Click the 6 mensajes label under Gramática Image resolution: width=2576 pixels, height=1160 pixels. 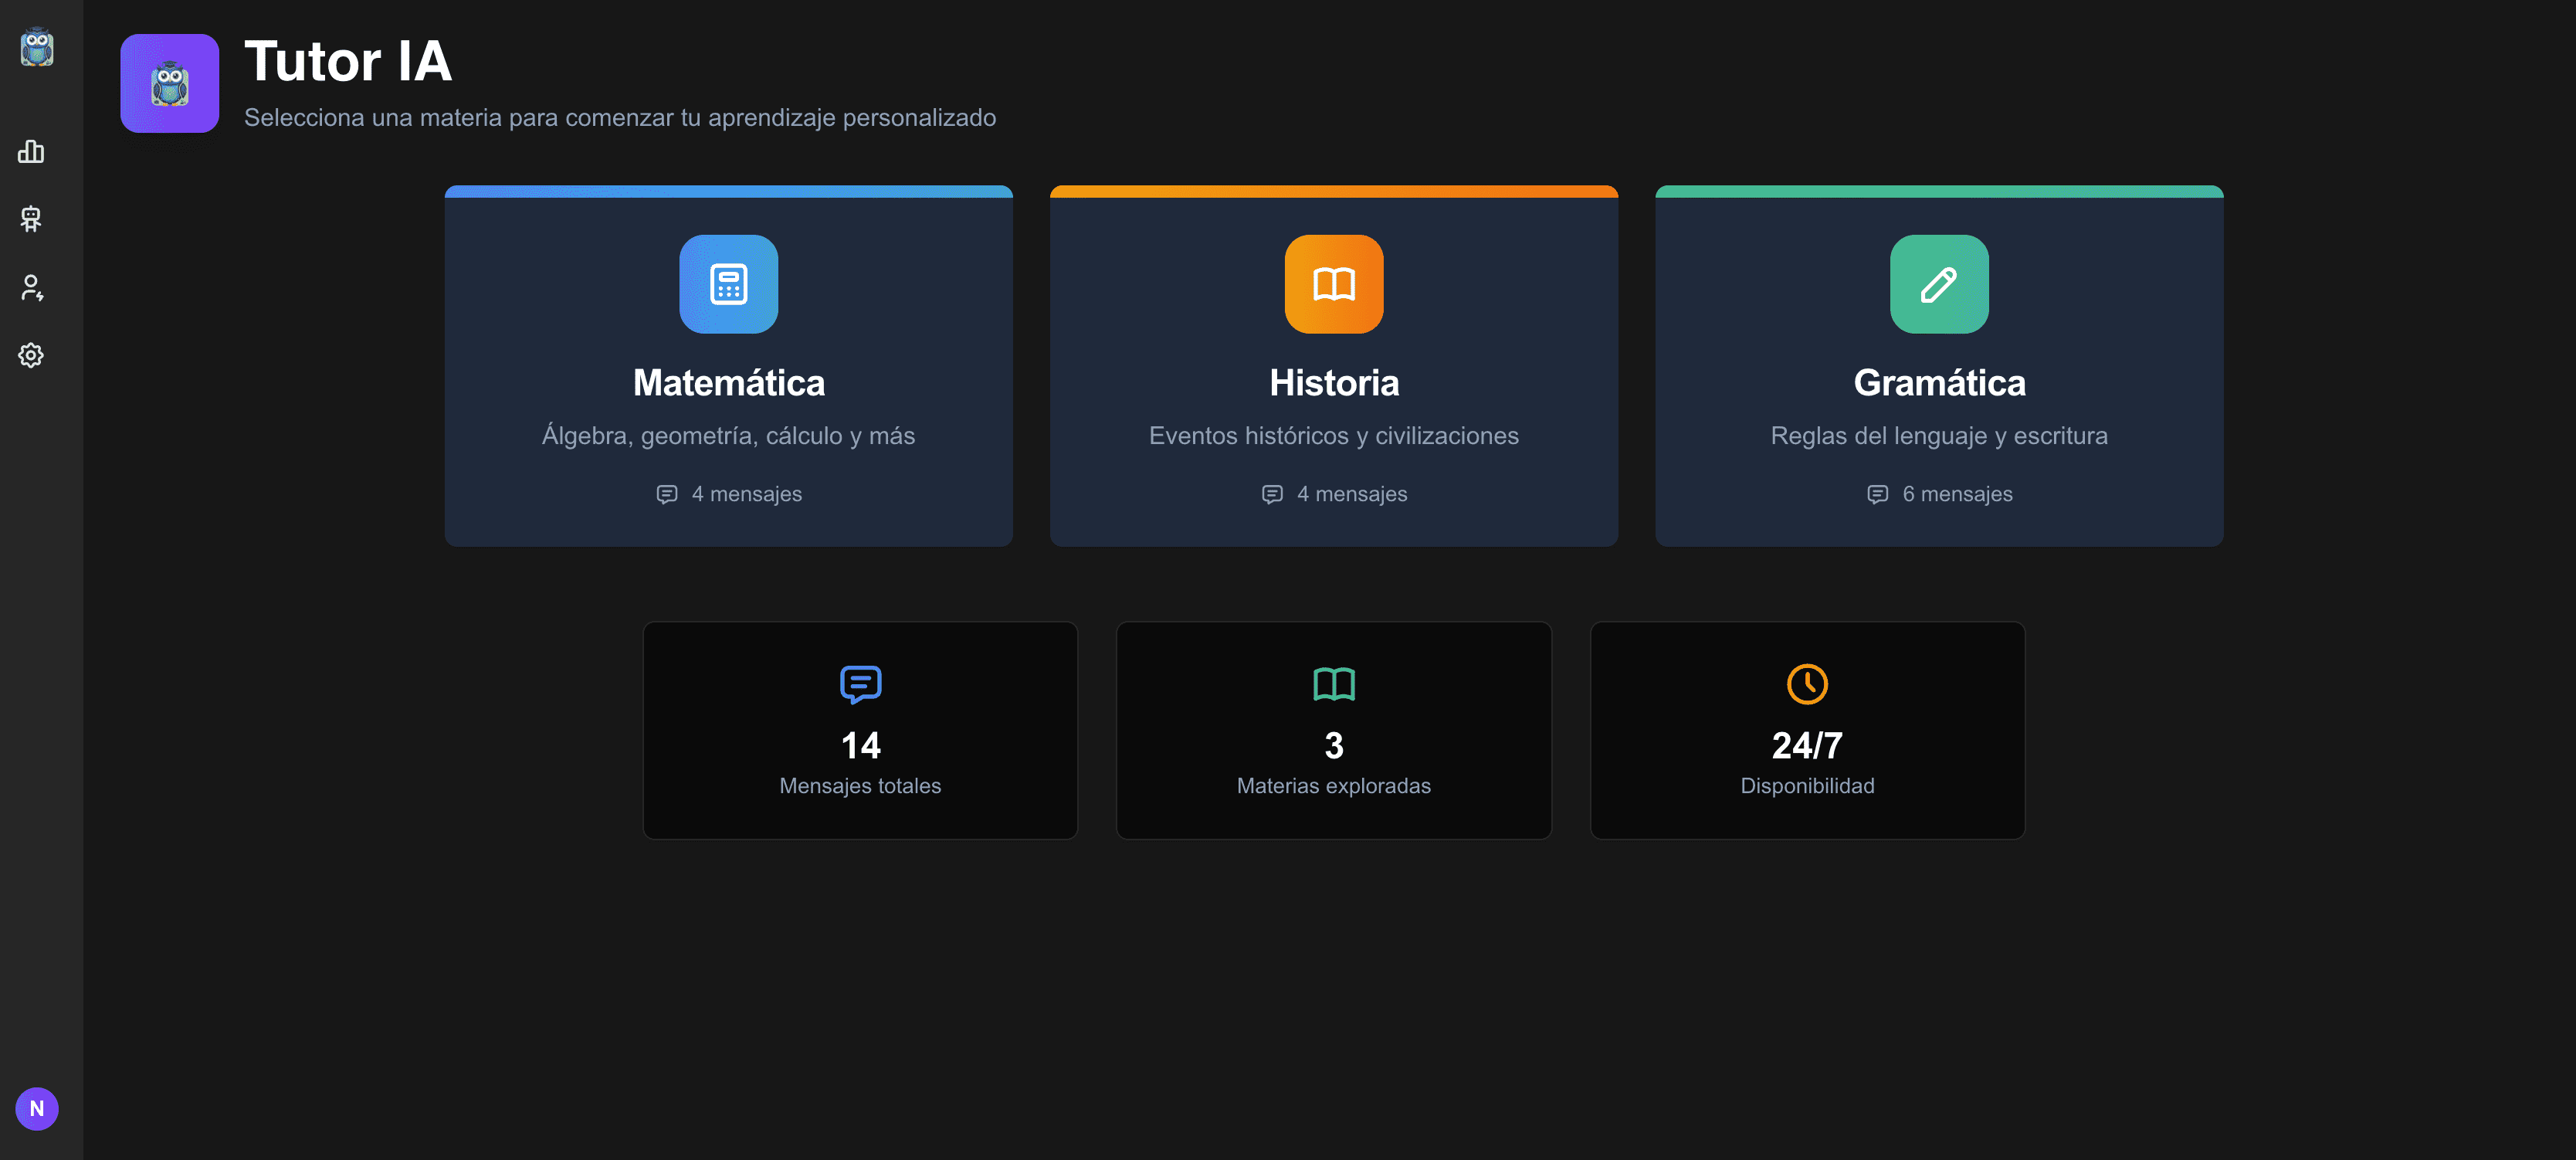coord(1938,493)
